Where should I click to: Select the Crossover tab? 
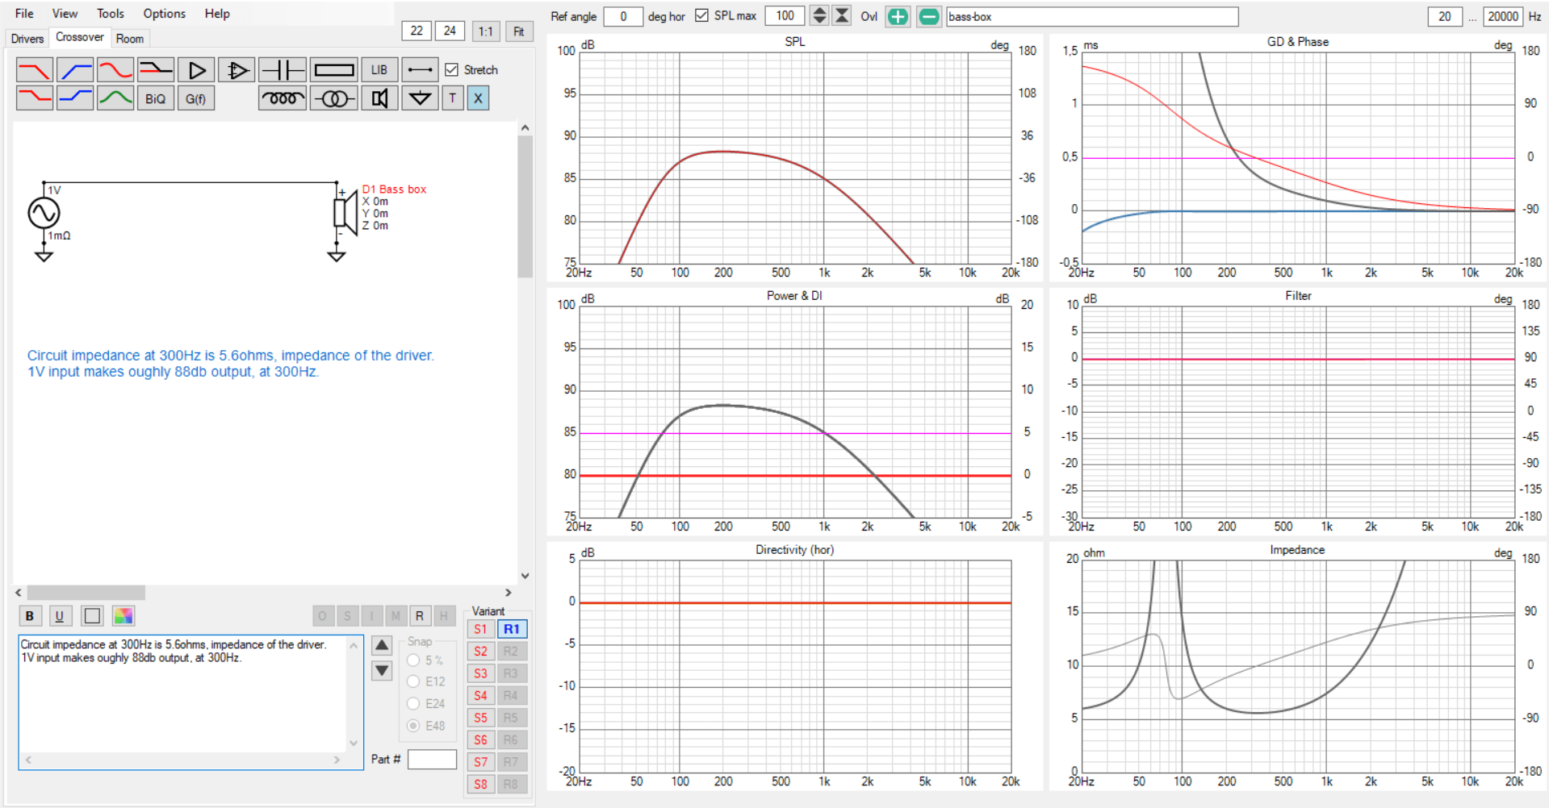click(80, 37)
